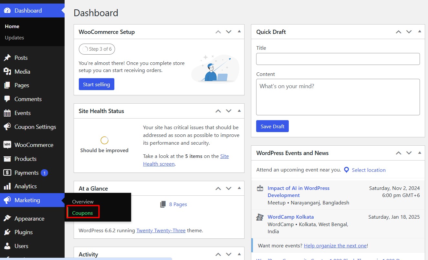Click the Plugins plug icon
The width and height of the screenshot is (428, 260).
click(7, 232)
